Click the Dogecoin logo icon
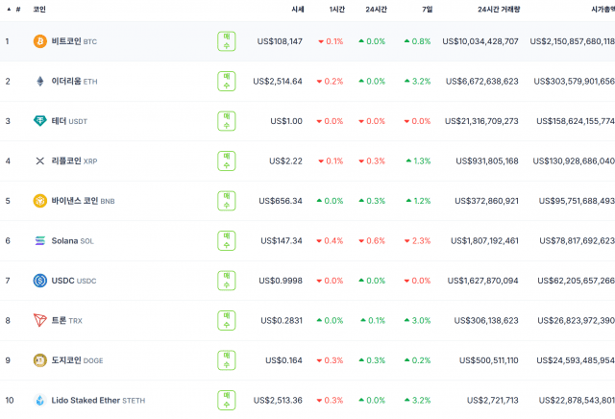This screenshot has height=419, width=615. pyautogui.click(x=40, y=360)
